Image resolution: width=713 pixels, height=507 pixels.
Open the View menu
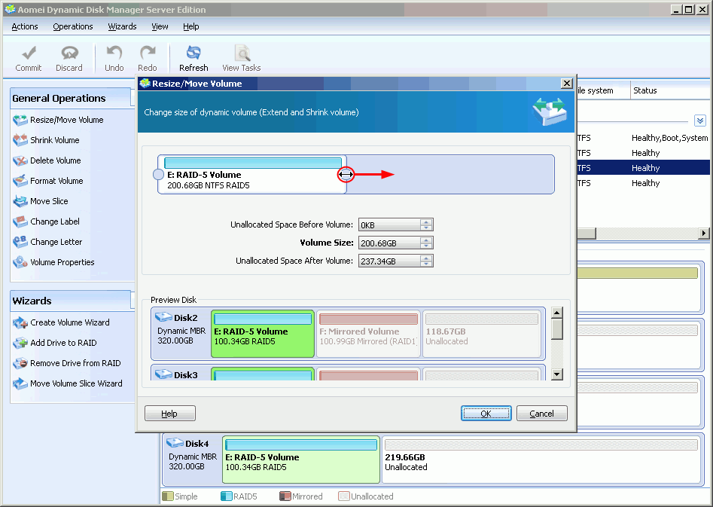pyautogui.click(x=160, y=26)
